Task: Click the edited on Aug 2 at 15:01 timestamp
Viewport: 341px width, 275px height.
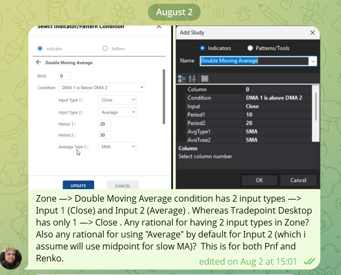Action: pyautogui.click(x=248, y=261)
